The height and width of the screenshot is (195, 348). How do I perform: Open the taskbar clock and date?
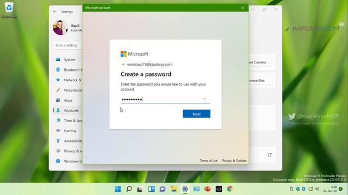pos(330,189)
